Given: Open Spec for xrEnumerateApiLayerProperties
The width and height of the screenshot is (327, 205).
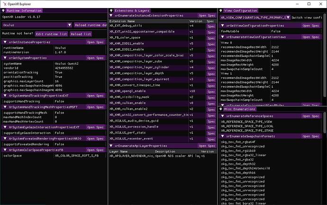Looking at the screenshot, I should click(x=207, y=146).
